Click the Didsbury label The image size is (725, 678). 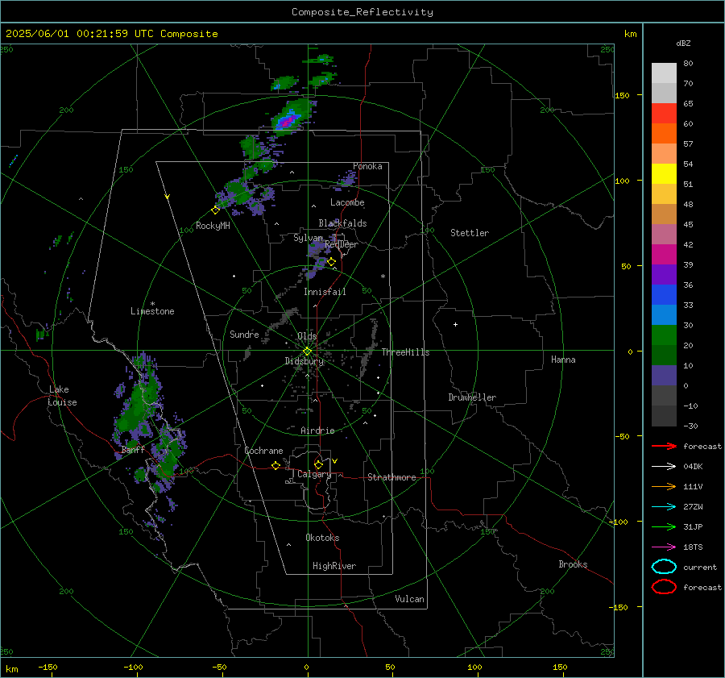pyautogui.click(x=304, y=361)
